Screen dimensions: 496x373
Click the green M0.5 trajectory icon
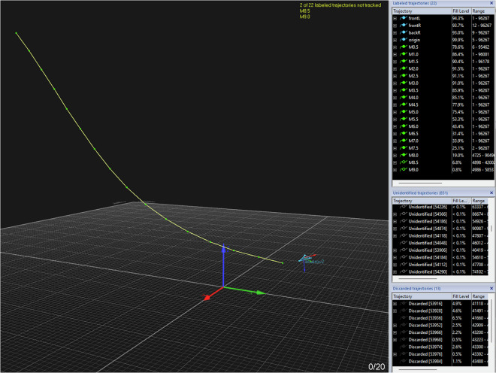pyautogui.click(x=403, y=47)
